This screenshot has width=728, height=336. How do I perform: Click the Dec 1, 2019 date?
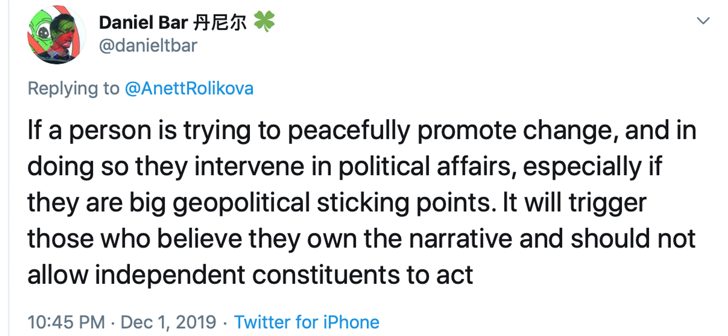point(169,322)
